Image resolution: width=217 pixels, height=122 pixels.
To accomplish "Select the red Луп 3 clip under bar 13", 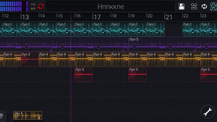I will pos(30,59).
